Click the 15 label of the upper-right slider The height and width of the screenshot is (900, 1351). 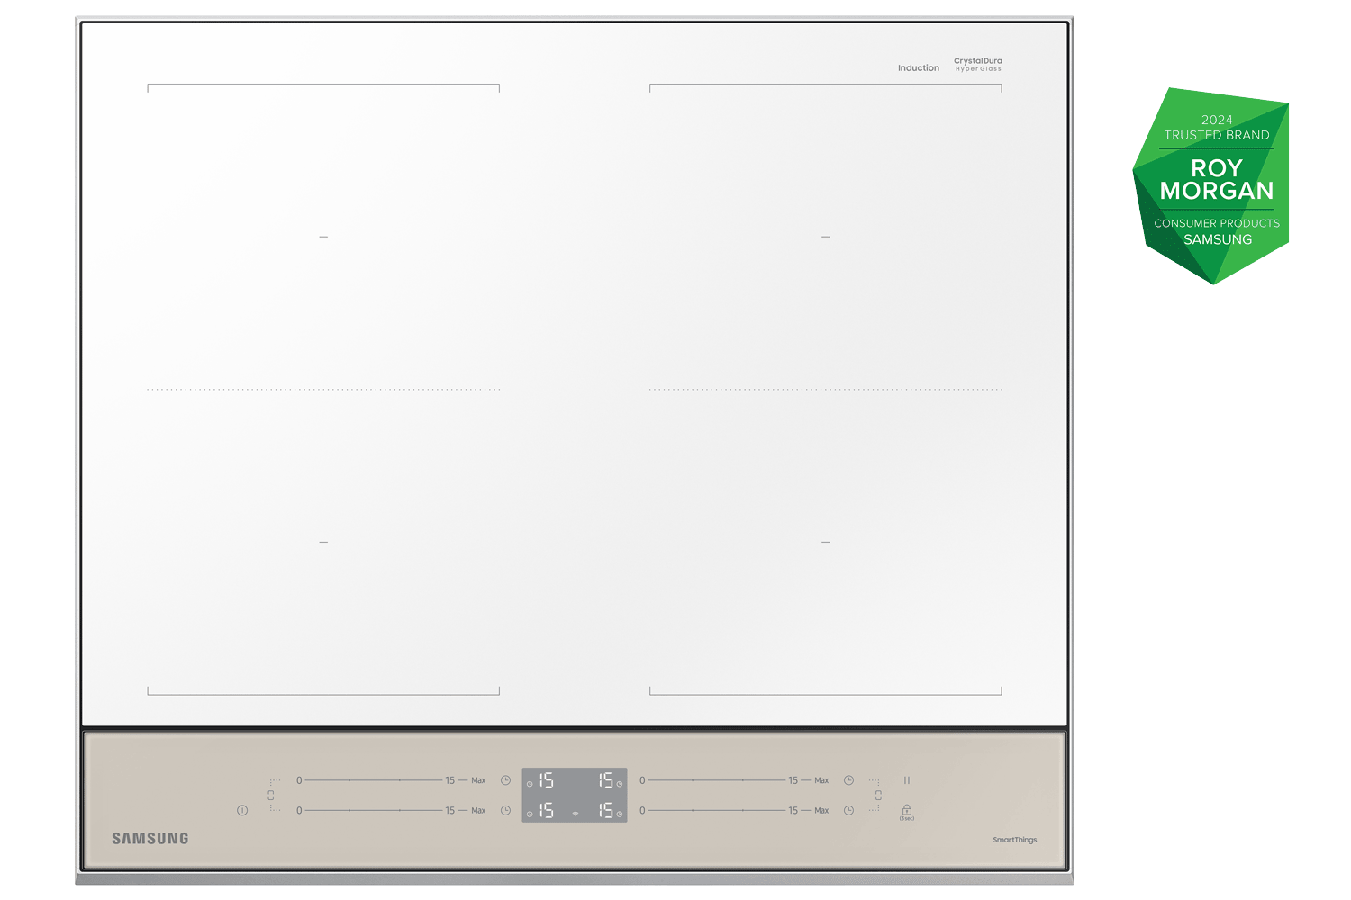(793, 780)
